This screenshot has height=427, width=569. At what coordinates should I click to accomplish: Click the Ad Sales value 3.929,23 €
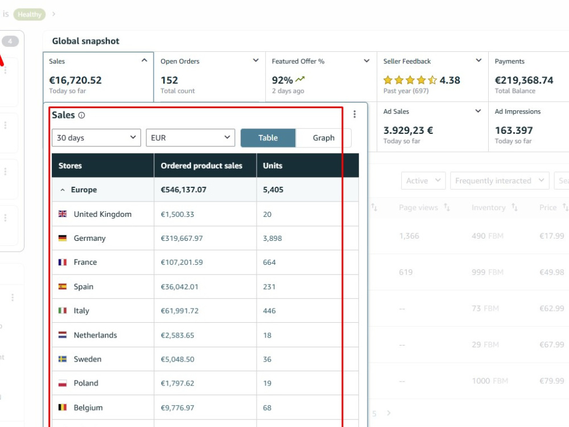point(408,130)
